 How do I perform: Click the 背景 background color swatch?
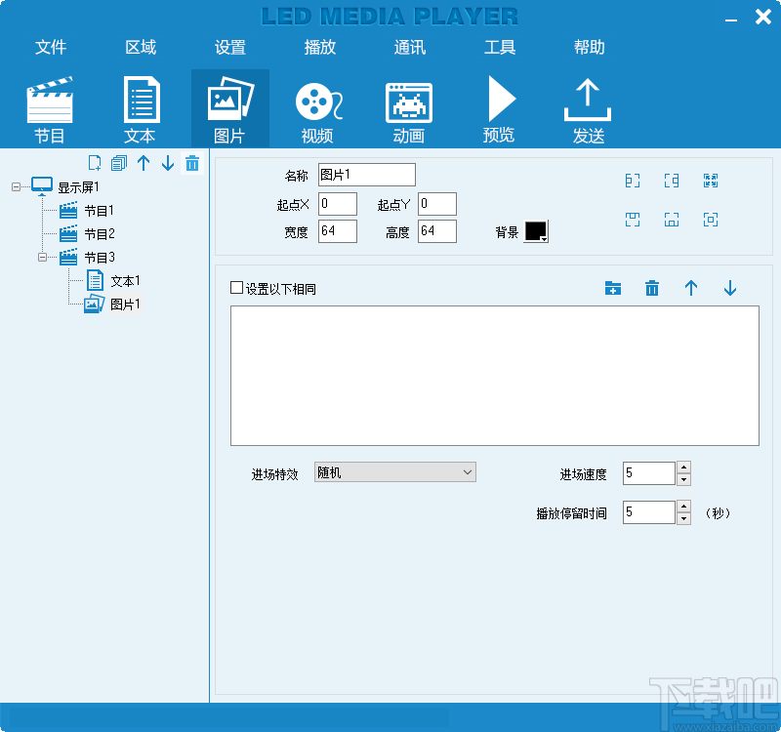point(535,230)
